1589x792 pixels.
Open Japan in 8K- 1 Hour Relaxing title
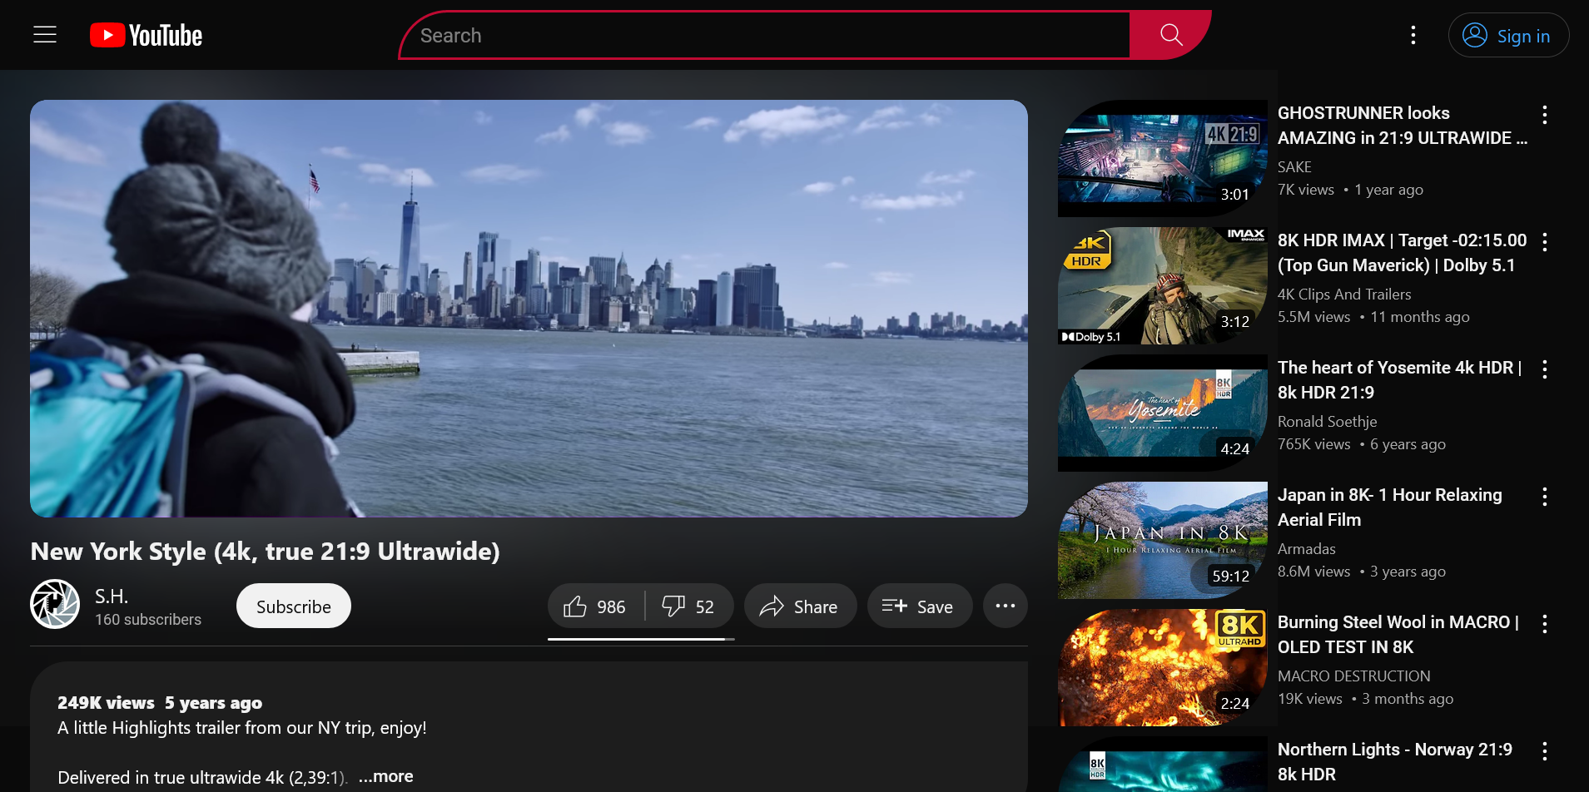pyautogui.click(x=1390, y=507)
